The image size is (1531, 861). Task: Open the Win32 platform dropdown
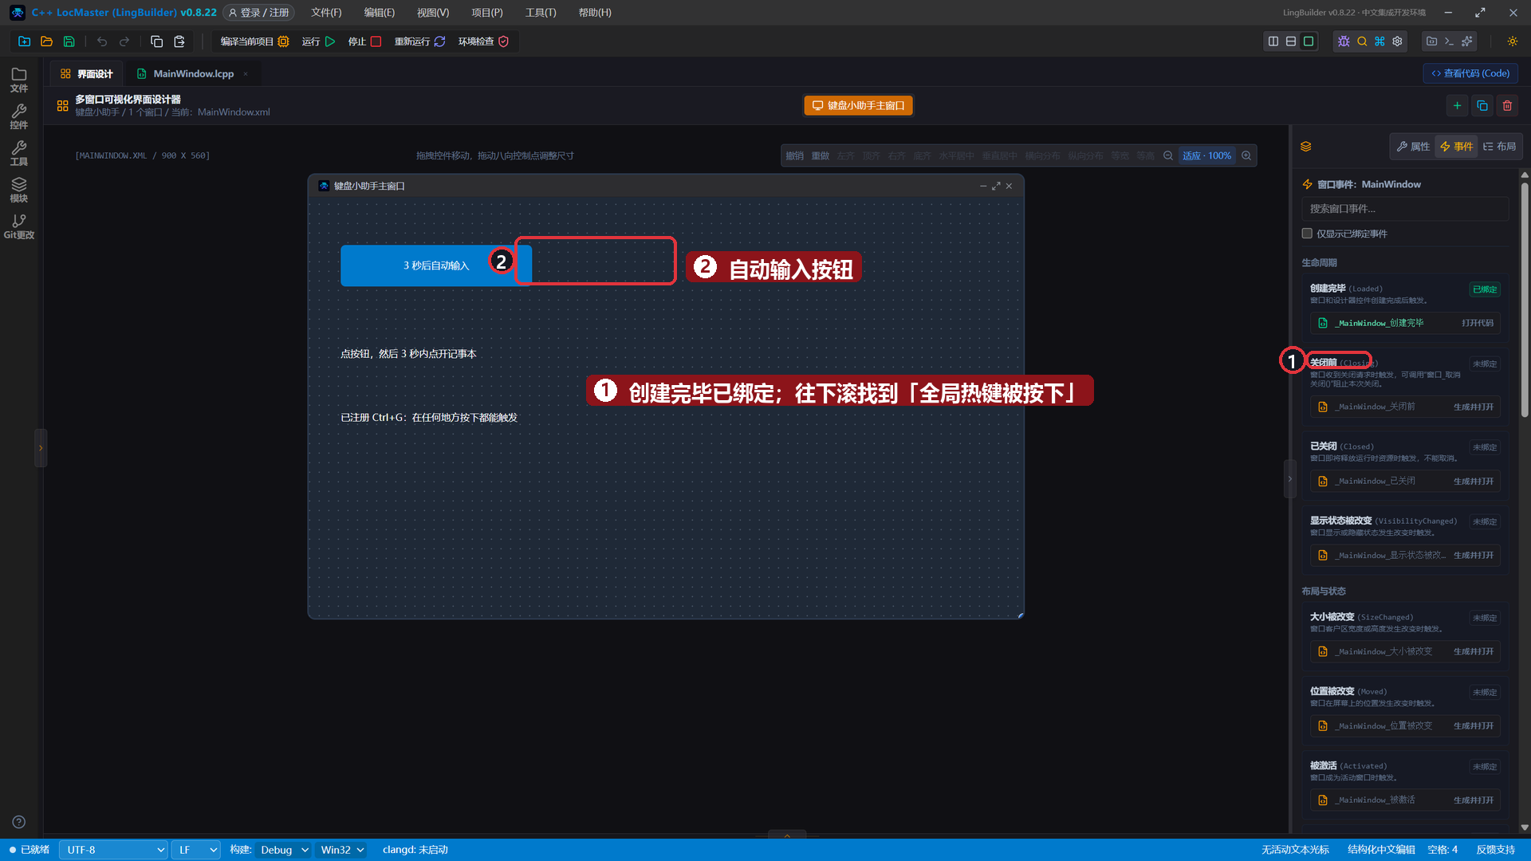click(342, 850)
